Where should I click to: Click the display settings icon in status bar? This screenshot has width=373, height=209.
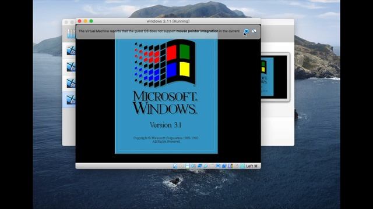coord(218,166)
